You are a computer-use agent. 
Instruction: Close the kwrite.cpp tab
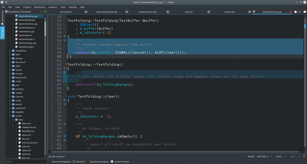coord(249,12)
